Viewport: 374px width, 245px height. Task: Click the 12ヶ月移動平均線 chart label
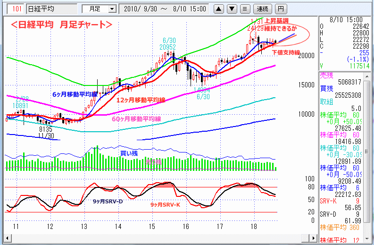pyautogui.click(x=141, y=100)
